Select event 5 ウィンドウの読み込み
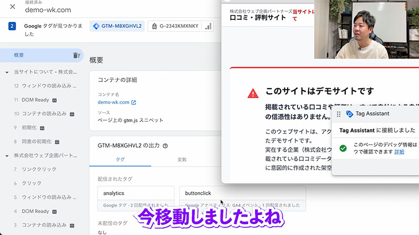419x235 pixels. pos(45,197)
